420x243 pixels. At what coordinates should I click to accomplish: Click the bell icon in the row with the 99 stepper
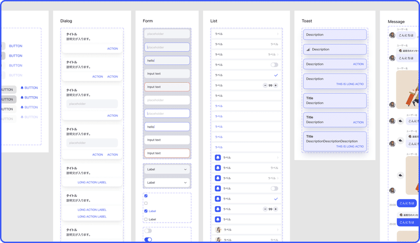click(218, 209)
